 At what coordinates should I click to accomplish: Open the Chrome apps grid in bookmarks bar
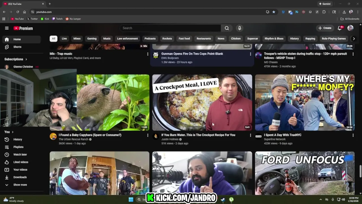[x=4, y=19]
